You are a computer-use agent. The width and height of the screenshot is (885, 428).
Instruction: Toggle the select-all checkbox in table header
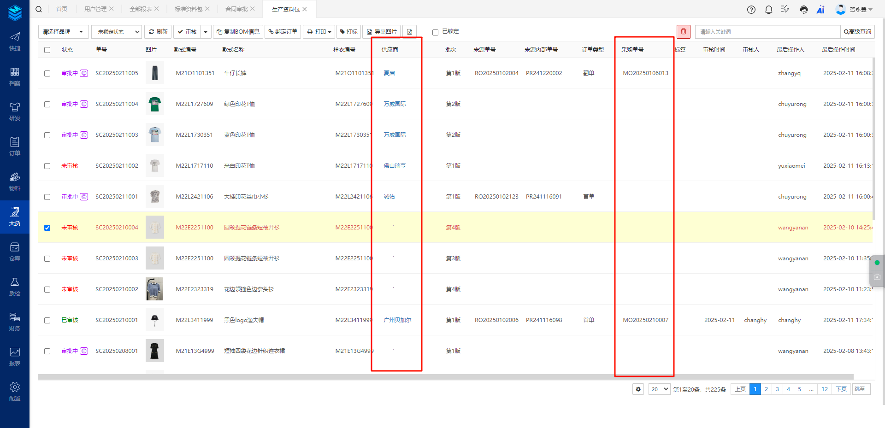click(47, 50)
